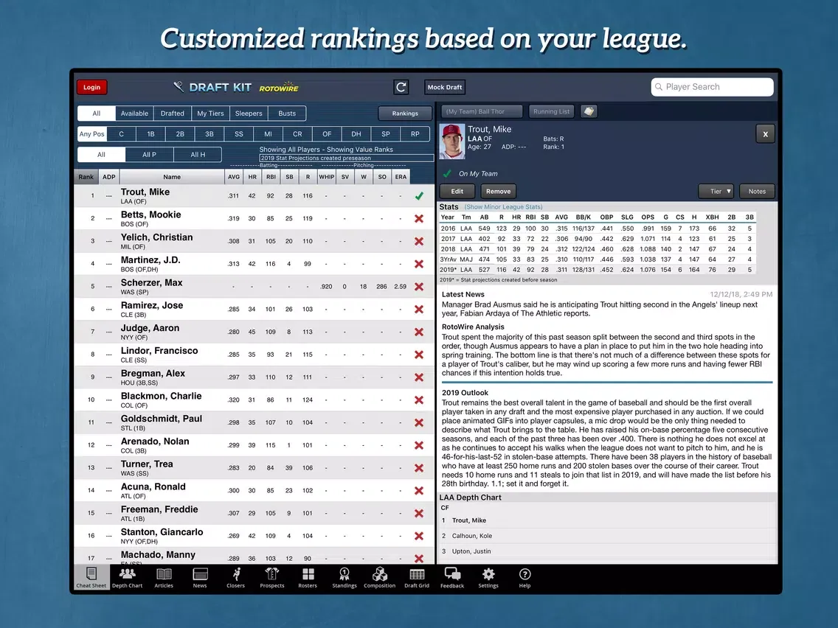Select the Goldschmidt, Paul row

pyautogui.click(x=254, y=422)
